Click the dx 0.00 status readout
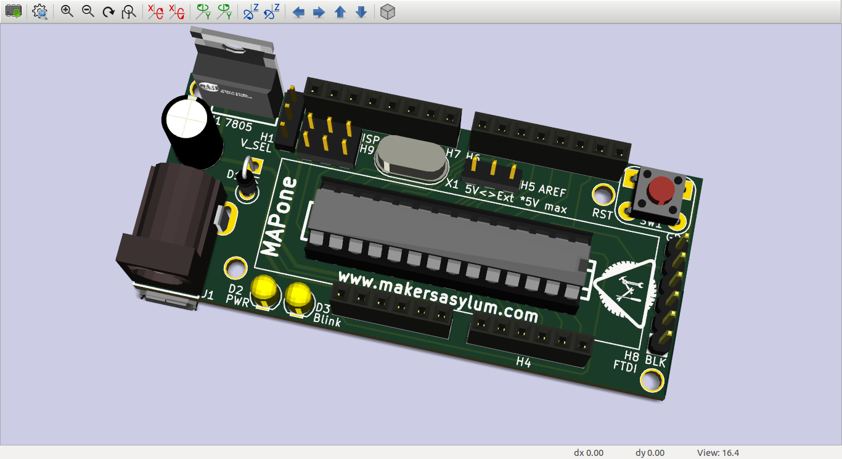 click(589, 453)
